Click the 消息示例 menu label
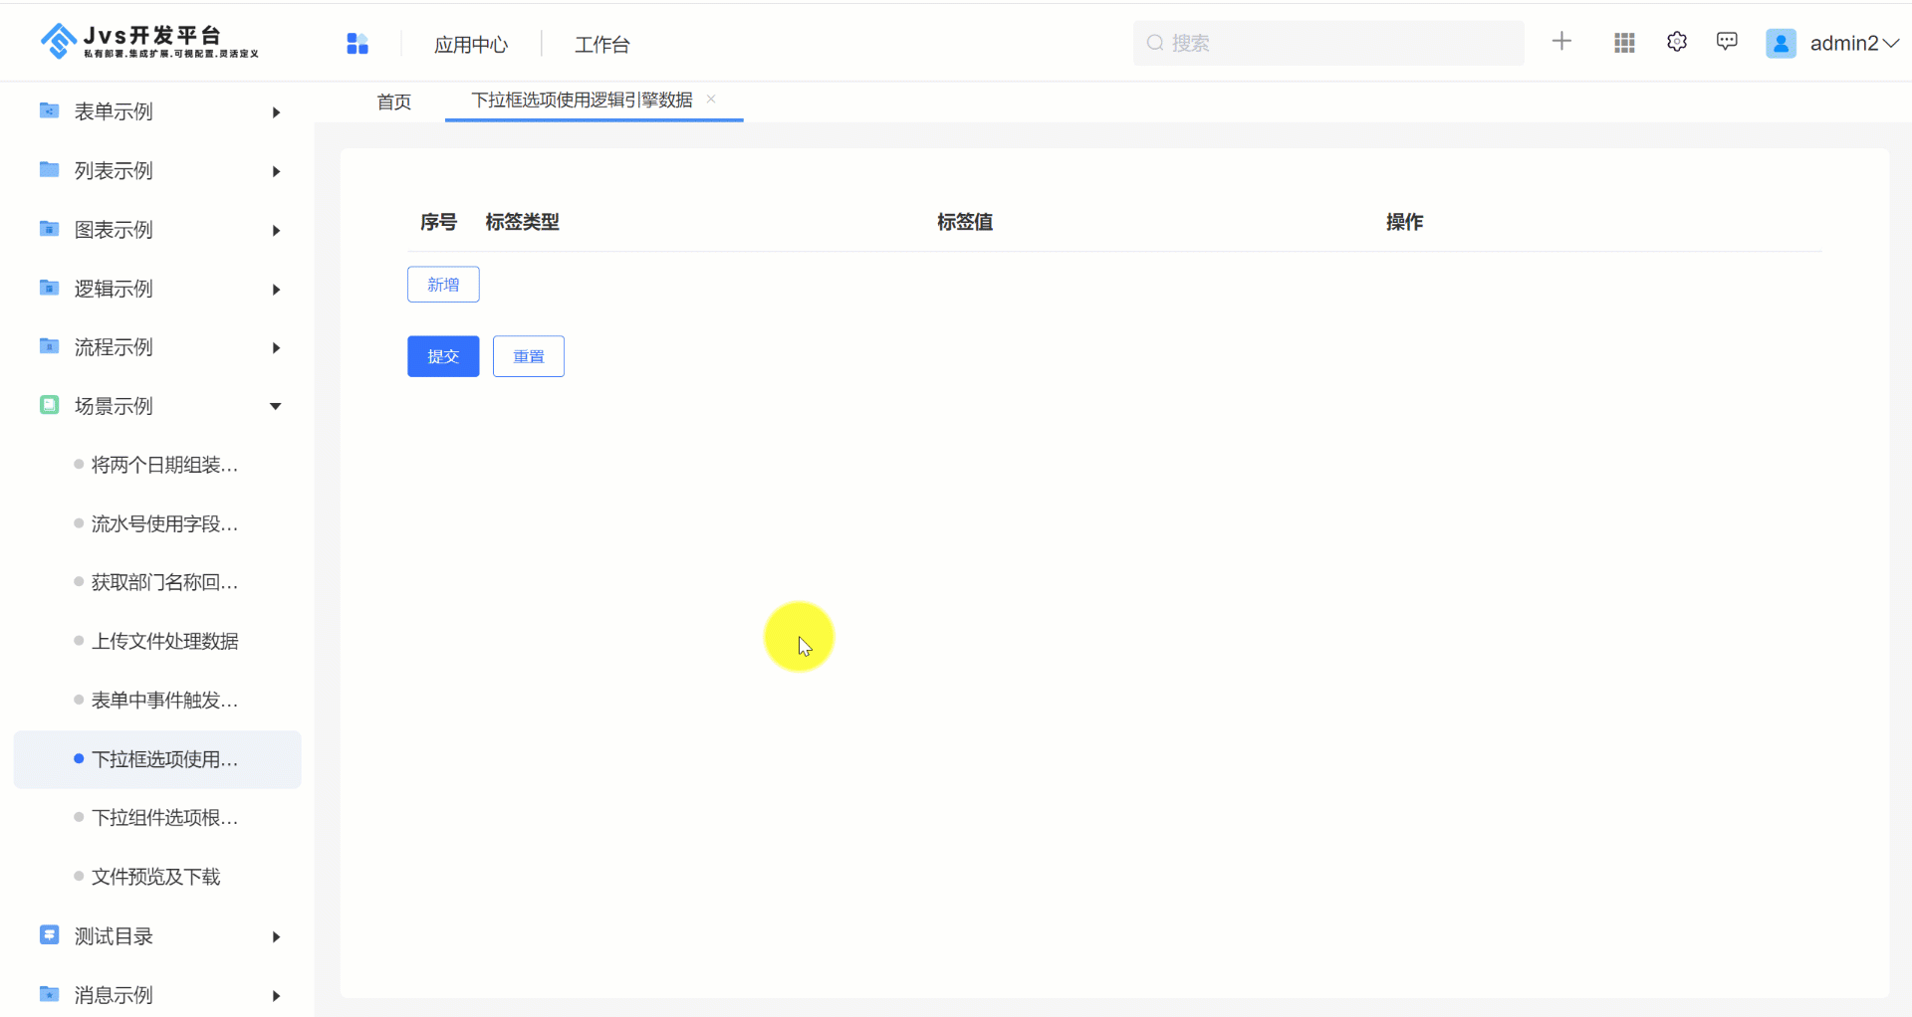 (x=114, y=995)
